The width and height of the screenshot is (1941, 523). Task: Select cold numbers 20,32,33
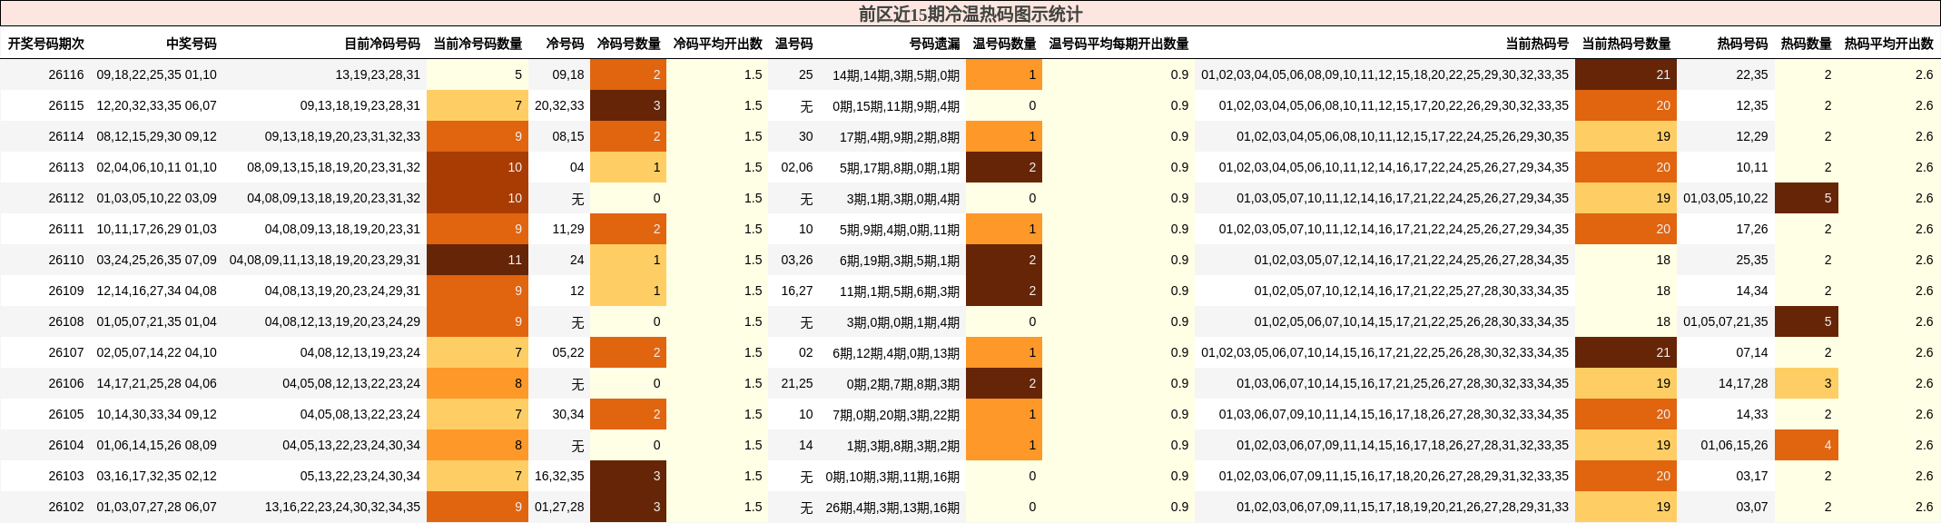coord(559,105)
